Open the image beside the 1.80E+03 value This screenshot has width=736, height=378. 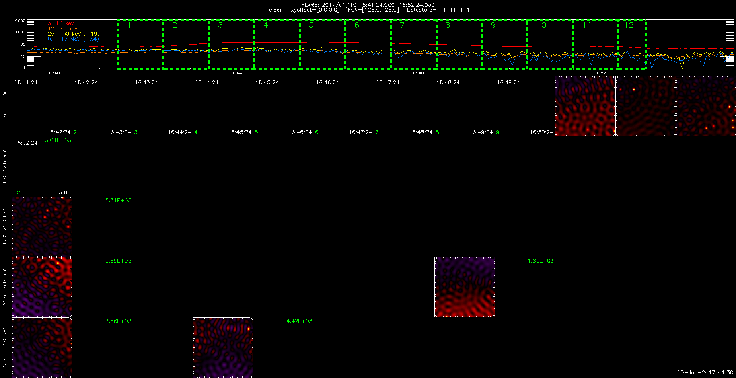click(x=465, y=287)
